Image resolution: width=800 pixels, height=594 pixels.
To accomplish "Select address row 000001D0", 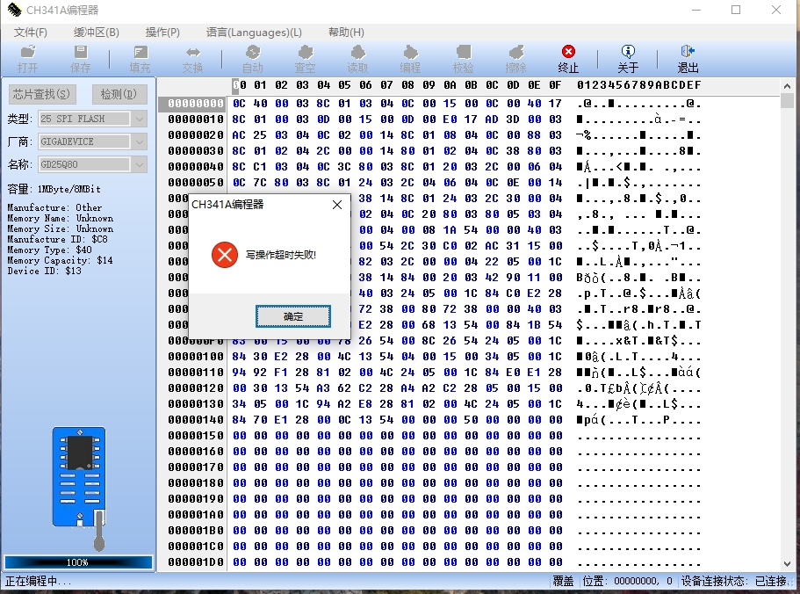I will click(196, 562).
